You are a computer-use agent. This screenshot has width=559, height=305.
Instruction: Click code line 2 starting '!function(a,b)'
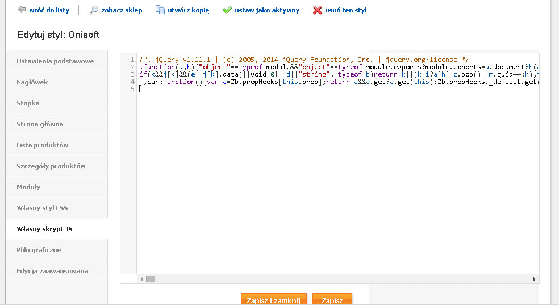coord(339,67)
